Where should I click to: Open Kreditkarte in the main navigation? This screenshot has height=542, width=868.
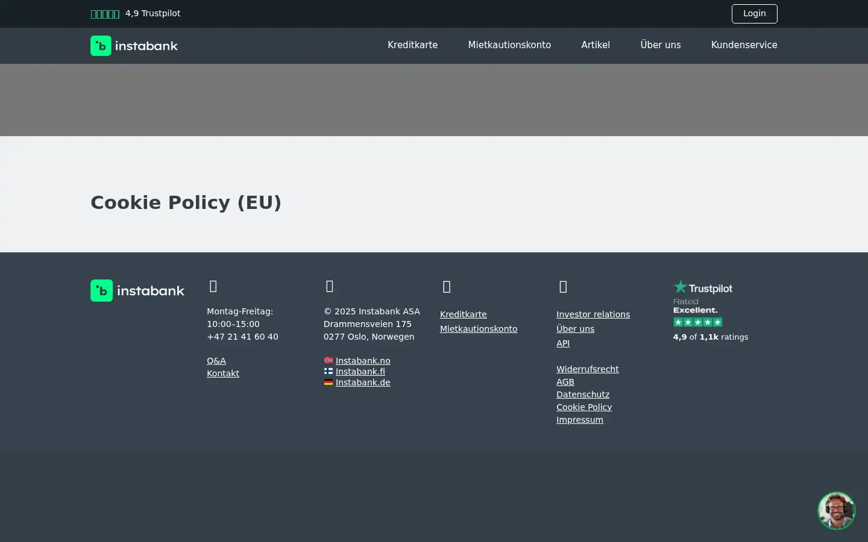click(413, 45)
